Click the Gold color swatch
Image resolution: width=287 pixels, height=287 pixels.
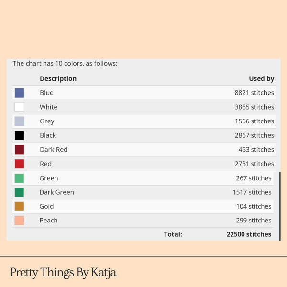[19, 206]
